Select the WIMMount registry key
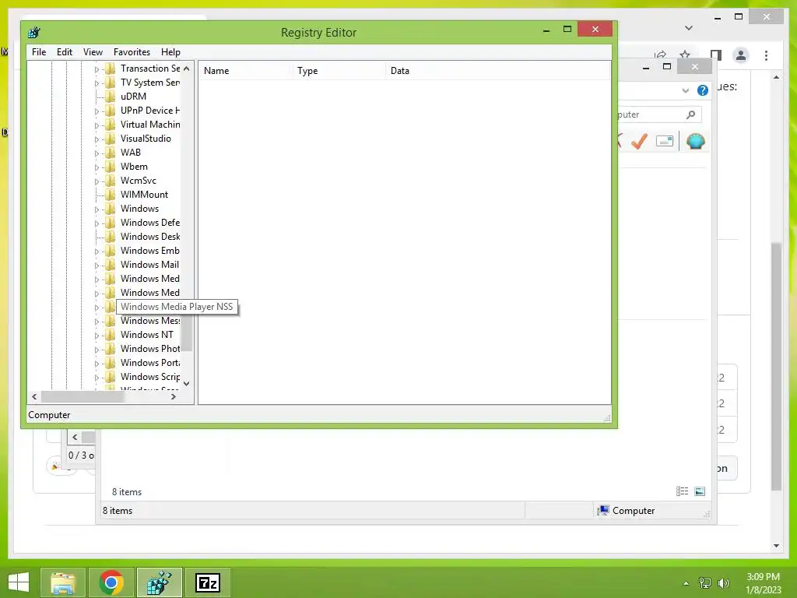 tap(144, 194)
